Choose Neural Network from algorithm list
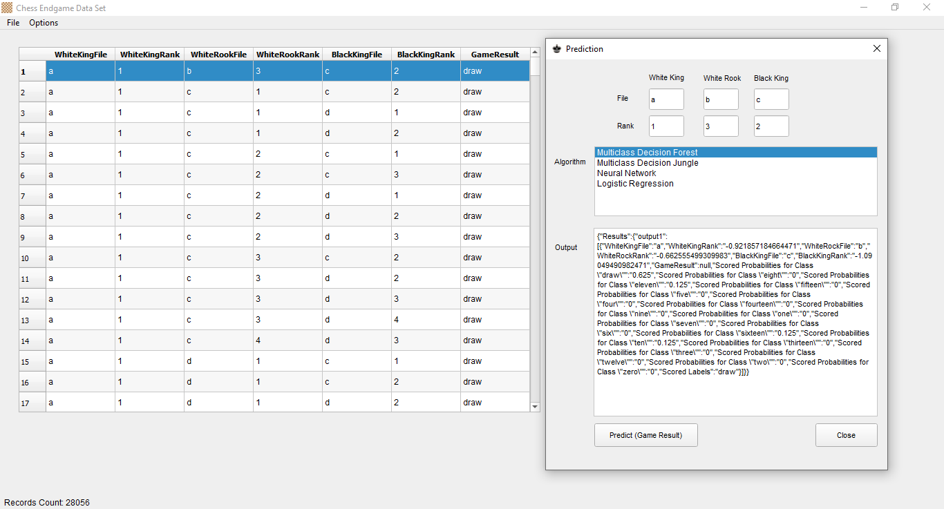 626,173
